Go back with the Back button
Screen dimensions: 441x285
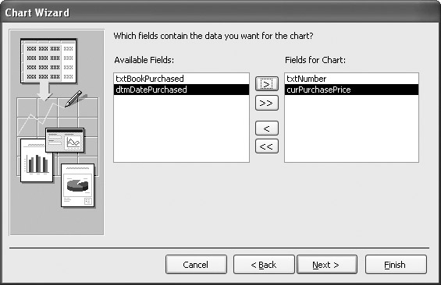point(264,265)
